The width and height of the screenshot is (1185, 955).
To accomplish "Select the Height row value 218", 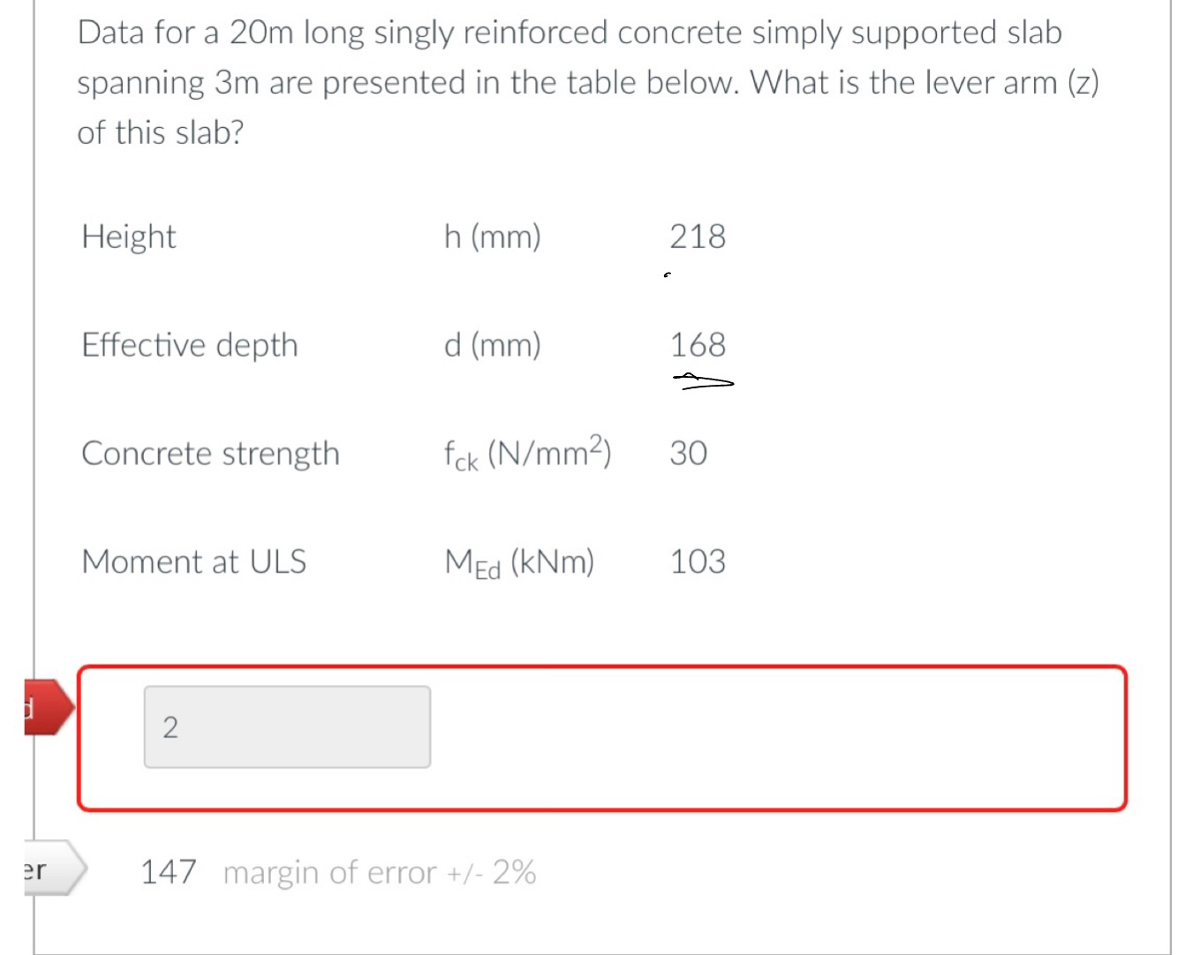I will coord(698,236).
